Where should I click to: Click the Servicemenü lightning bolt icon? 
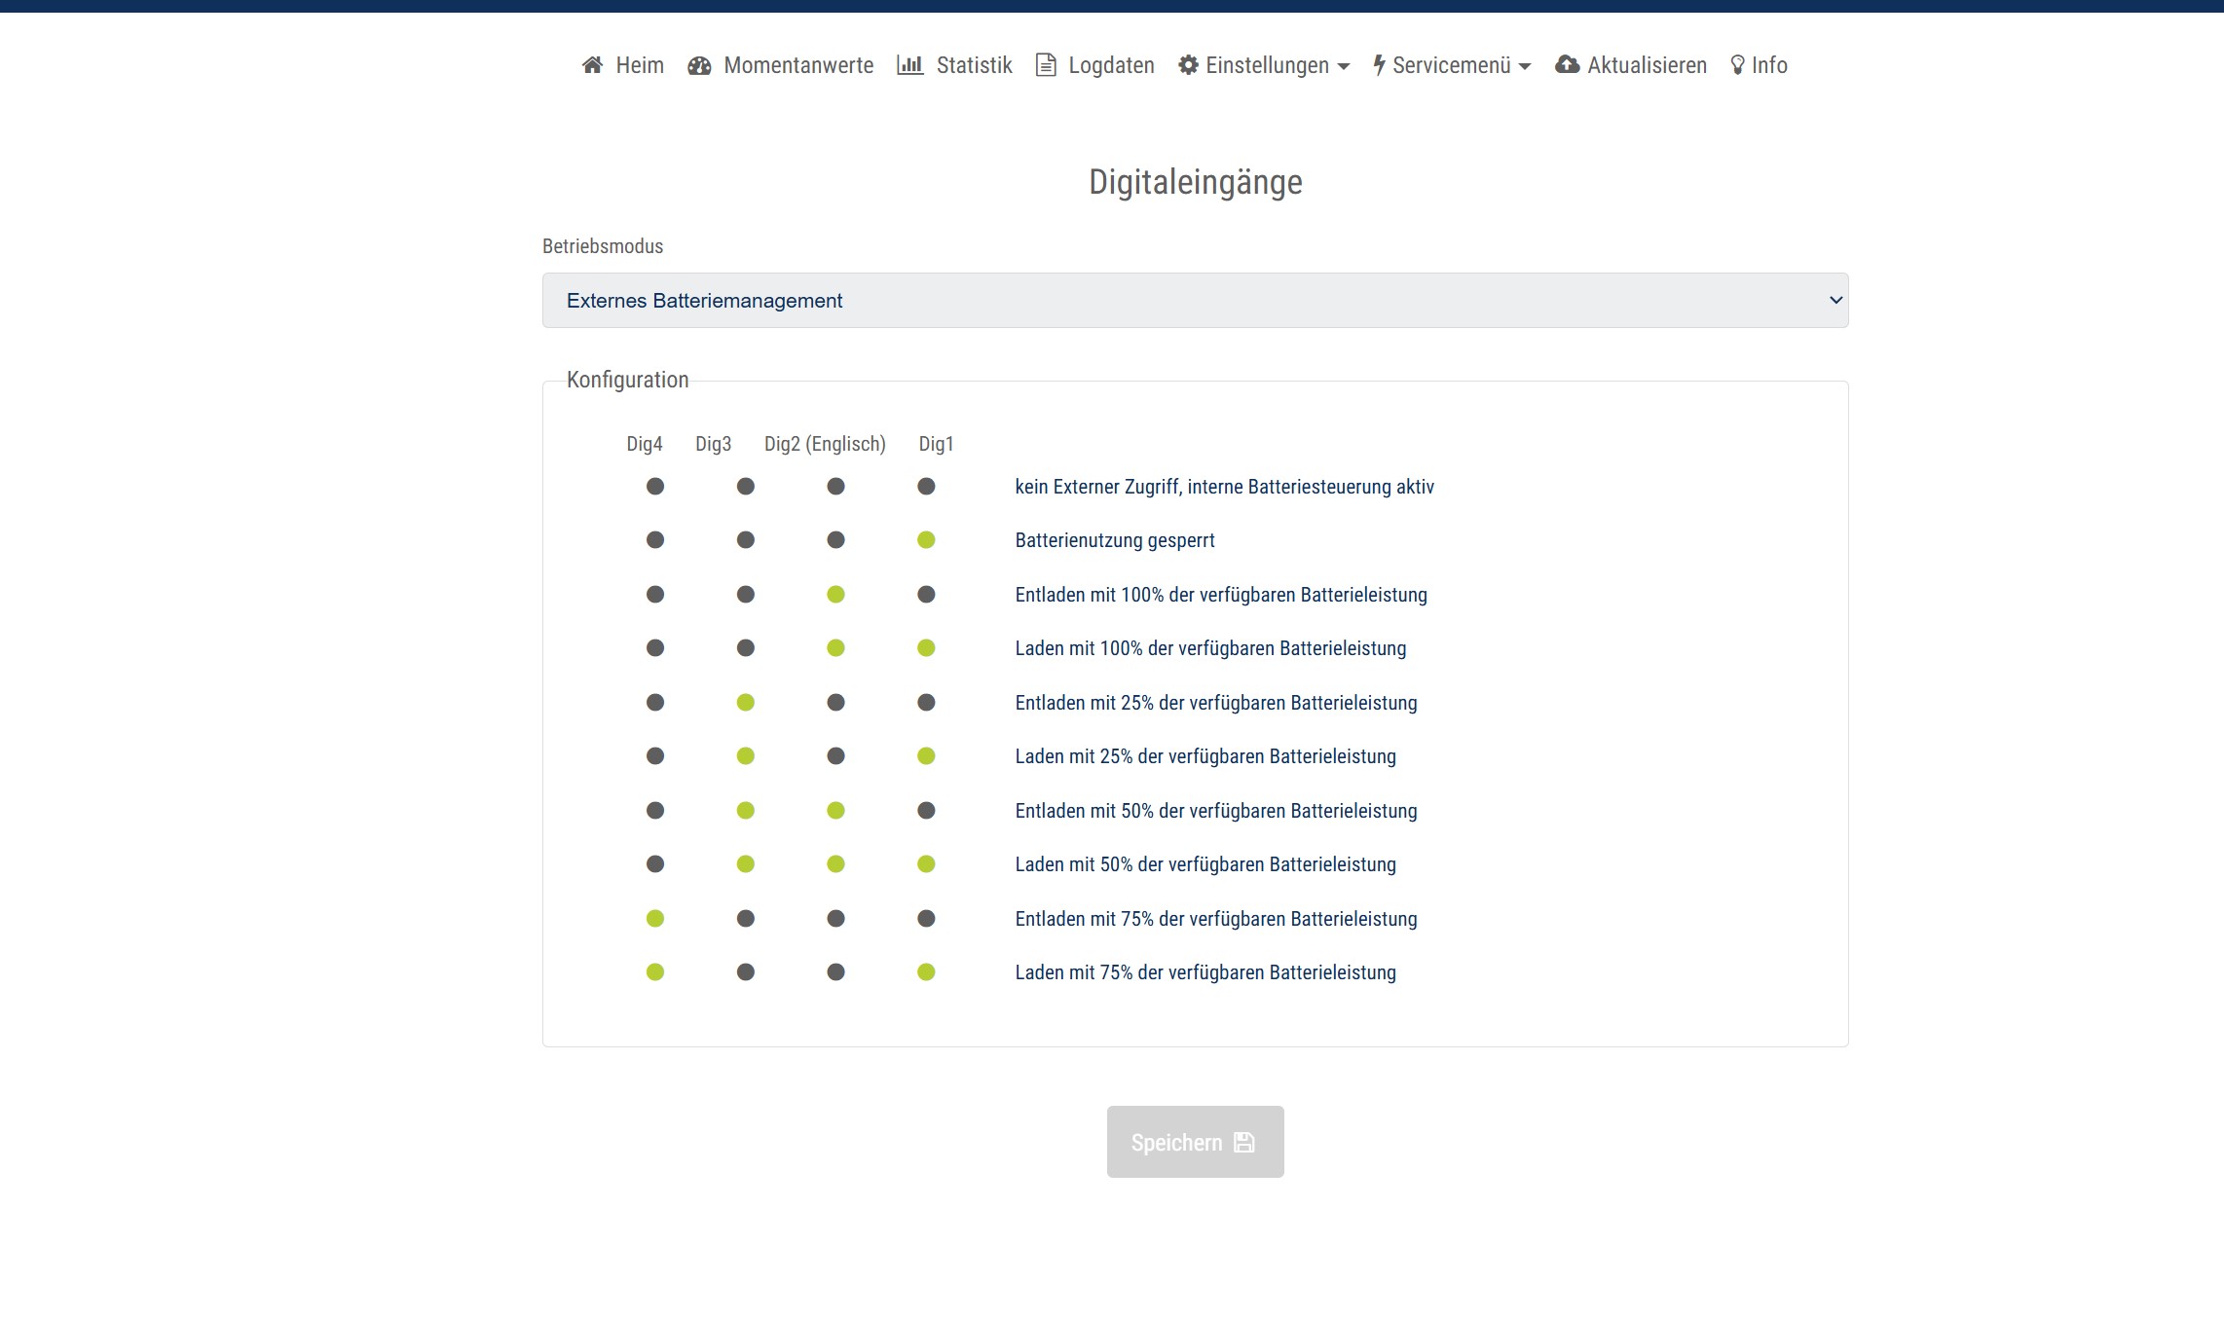1379,65
